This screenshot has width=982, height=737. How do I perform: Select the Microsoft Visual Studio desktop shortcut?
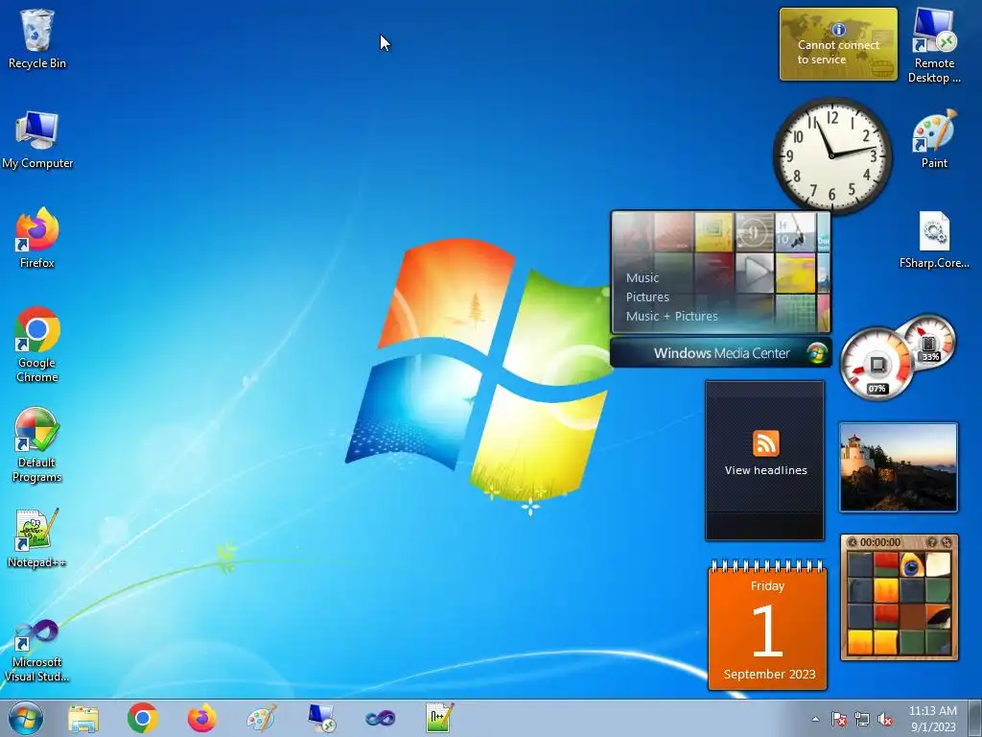[37, 651]
